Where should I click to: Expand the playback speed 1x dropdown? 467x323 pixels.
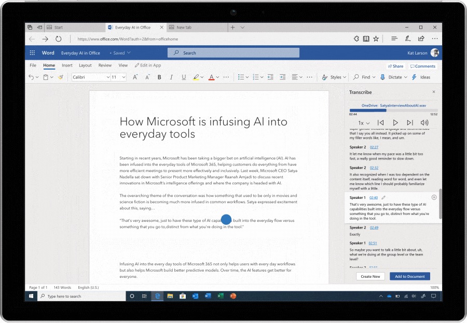click(x=364, y=123)
